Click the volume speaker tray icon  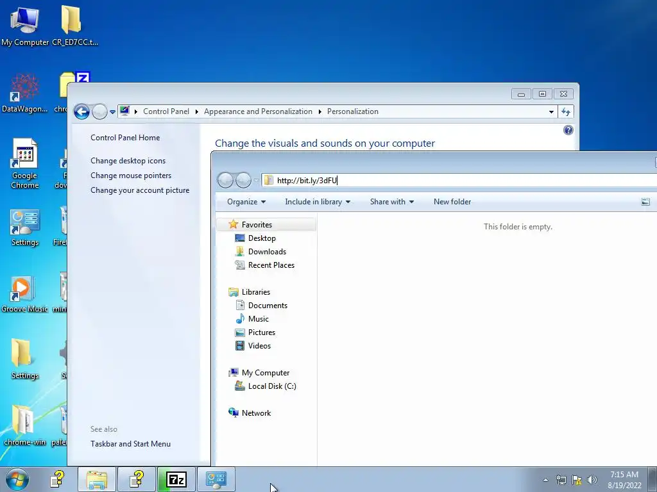(592, 480)
